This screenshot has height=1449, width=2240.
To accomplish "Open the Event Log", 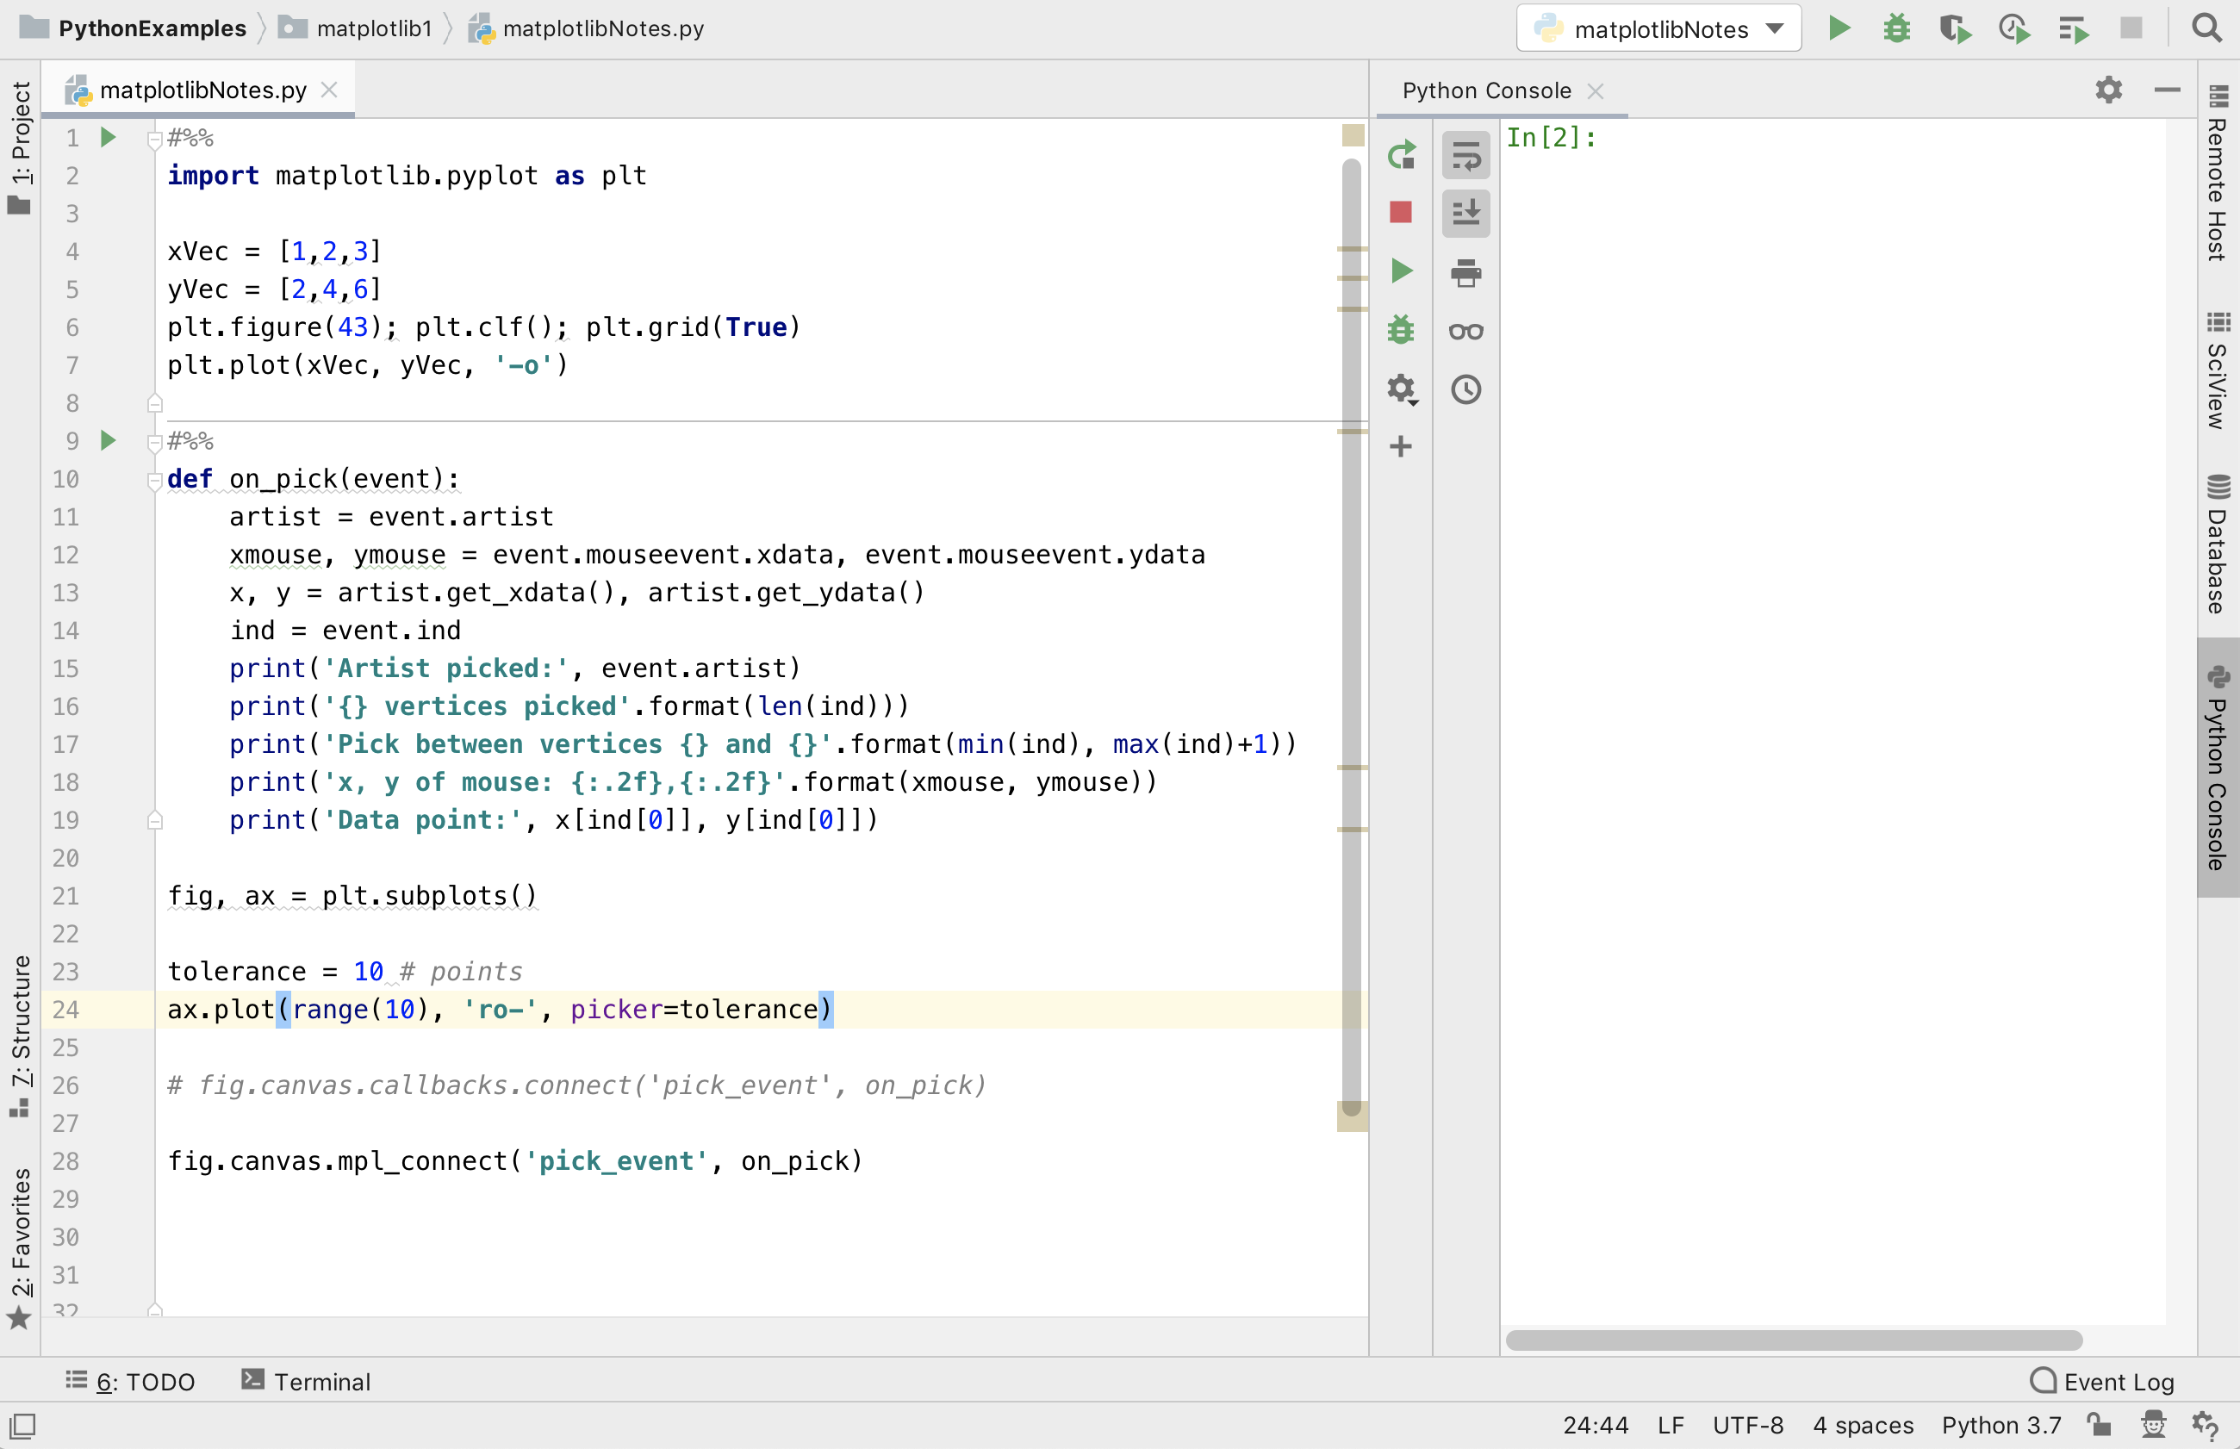I will [2103, 1381].
